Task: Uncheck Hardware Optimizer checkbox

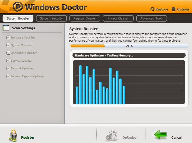Action: tap(8, 37)
